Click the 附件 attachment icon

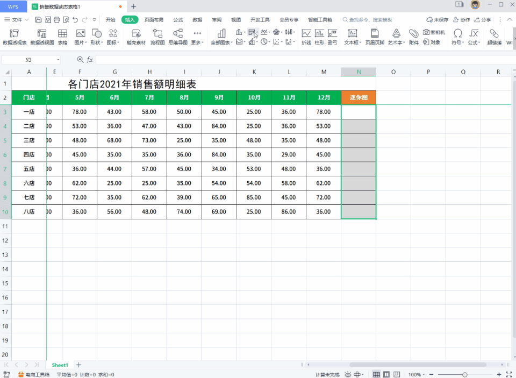coord(413,37)
